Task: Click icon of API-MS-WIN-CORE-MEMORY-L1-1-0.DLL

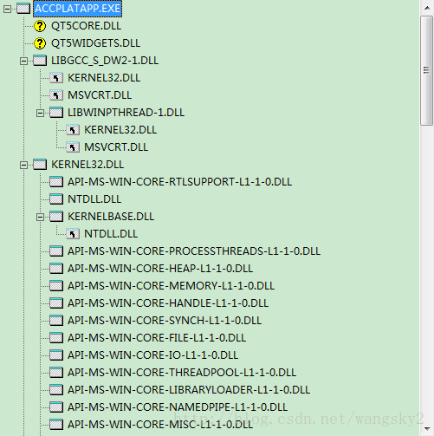Action: click(x=56, y=286)
